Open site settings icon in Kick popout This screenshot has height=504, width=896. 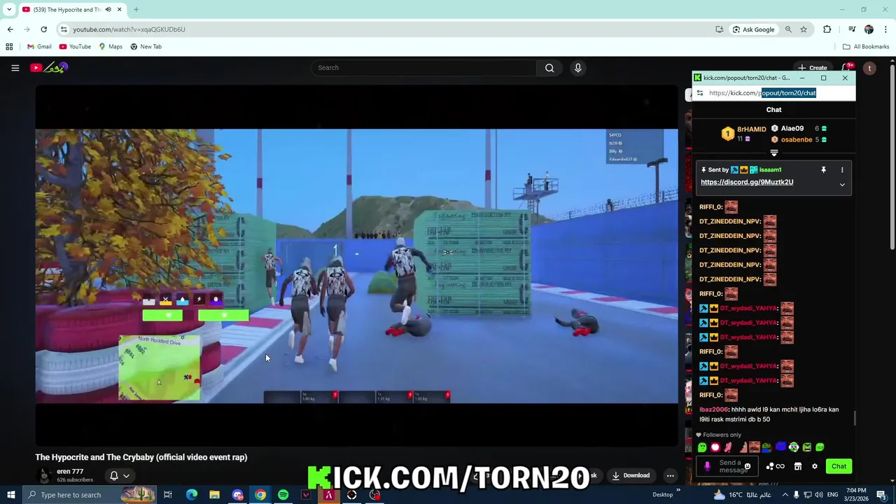tap(700, 93)
